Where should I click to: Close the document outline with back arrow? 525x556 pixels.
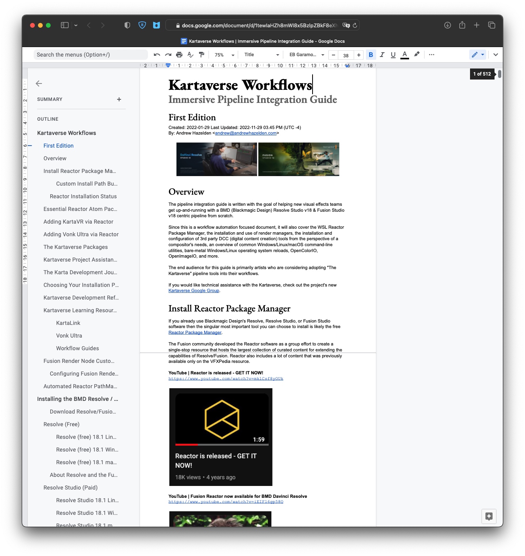[39, 83]
